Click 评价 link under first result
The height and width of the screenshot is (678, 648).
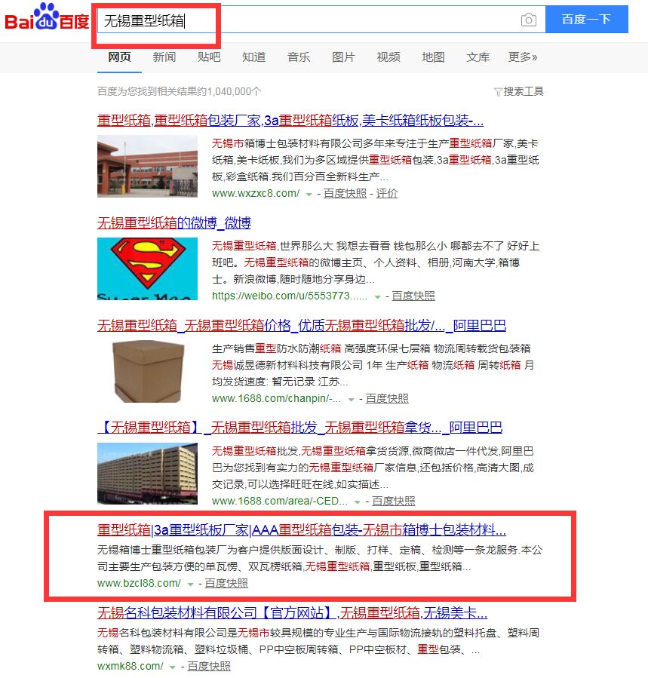(387, 193)
